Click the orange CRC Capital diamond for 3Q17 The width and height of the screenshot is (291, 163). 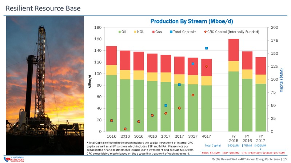[193, 95]
